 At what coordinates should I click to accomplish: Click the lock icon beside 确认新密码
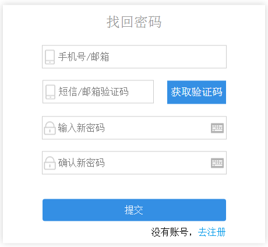(x=50, y=163)
